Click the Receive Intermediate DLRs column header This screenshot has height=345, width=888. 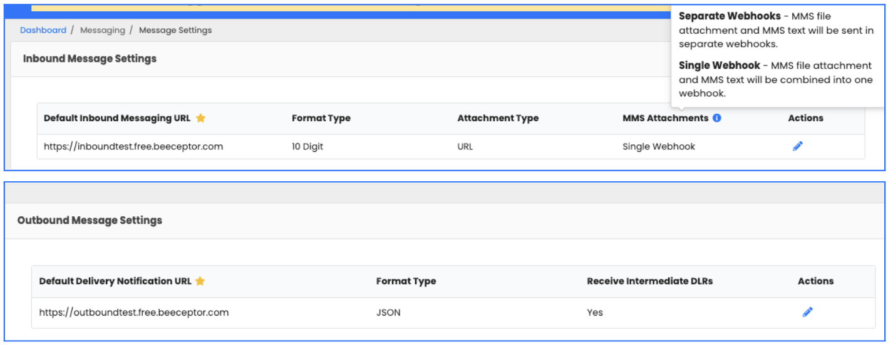point(649,281)
